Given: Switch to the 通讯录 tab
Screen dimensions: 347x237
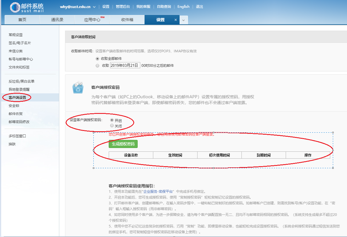Looking at the screenshot, I should click(57, 20).
